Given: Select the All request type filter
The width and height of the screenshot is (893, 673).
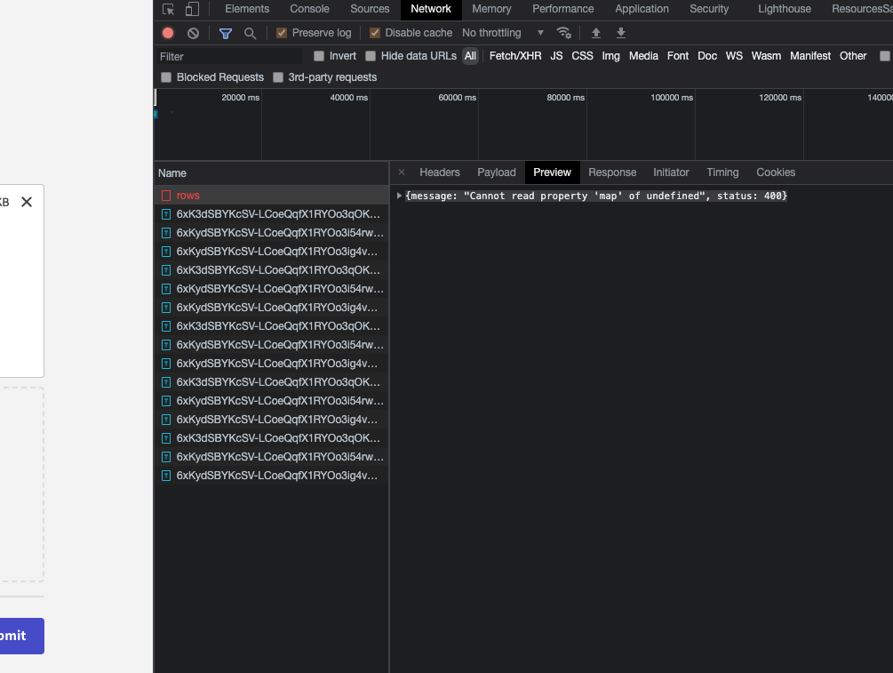Looking at the screenshot, I should click(470, 56).
